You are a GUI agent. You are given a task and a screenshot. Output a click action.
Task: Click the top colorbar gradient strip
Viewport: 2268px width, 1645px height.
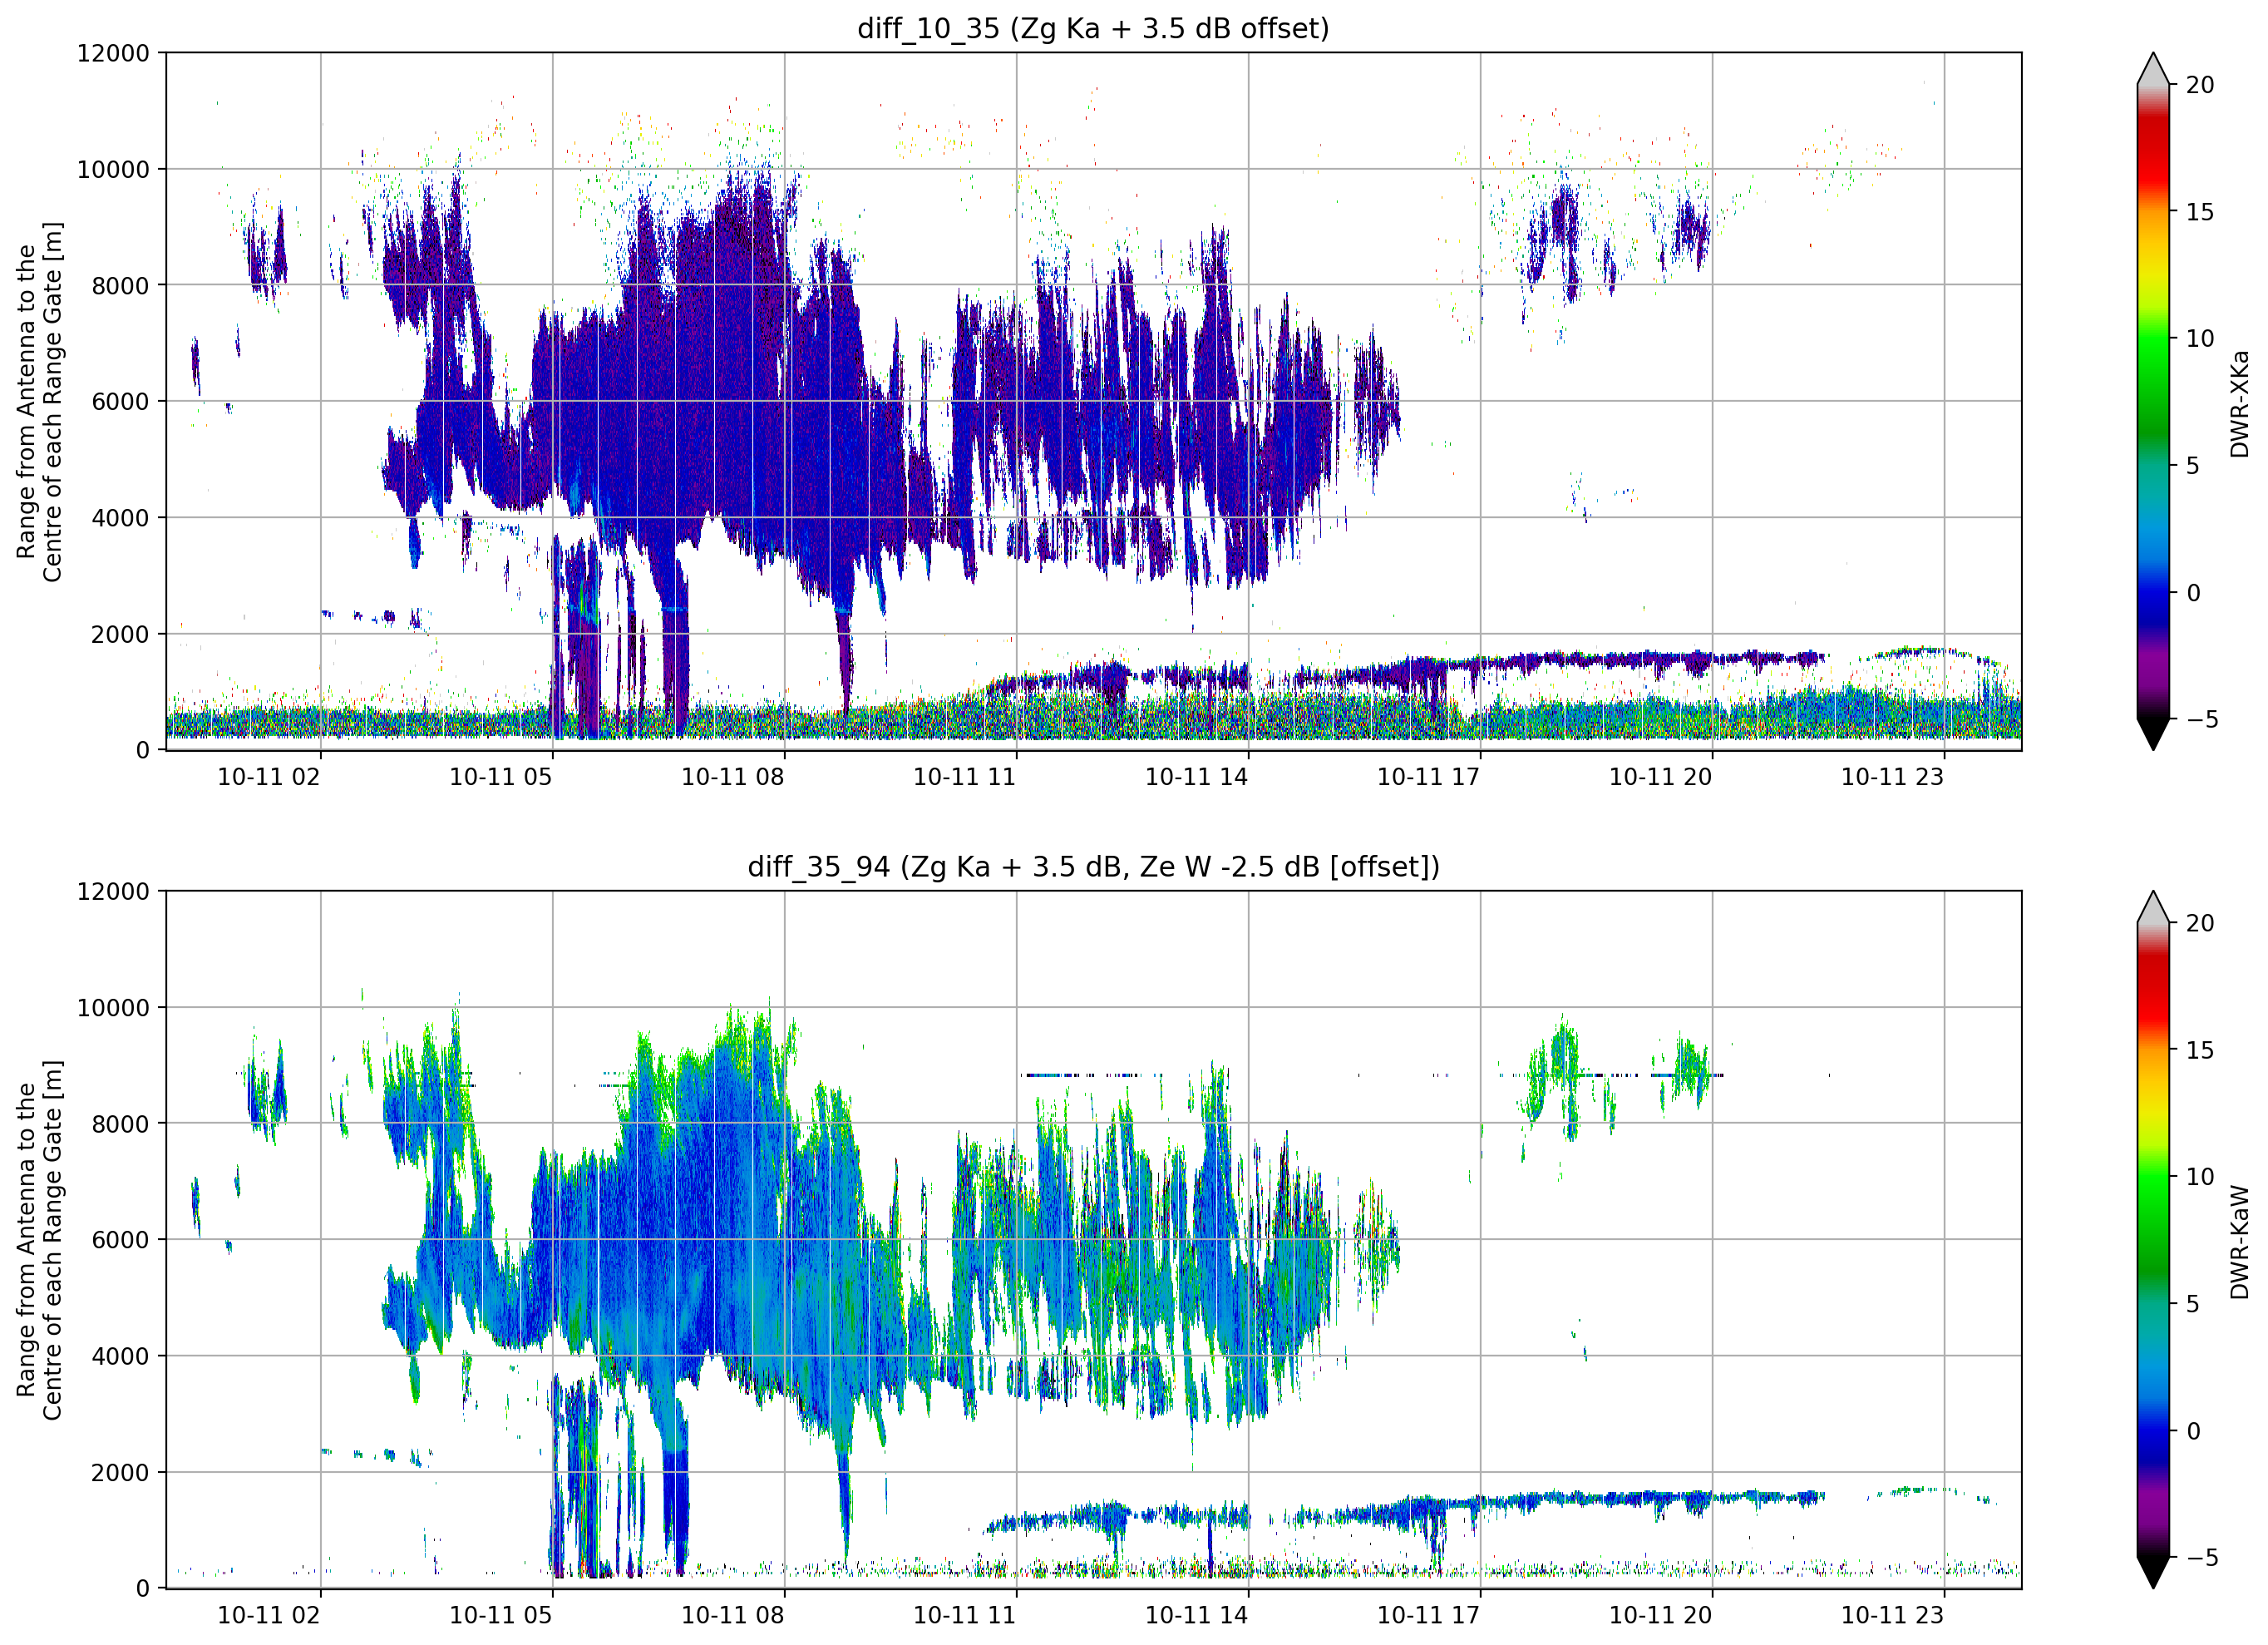2153,401
